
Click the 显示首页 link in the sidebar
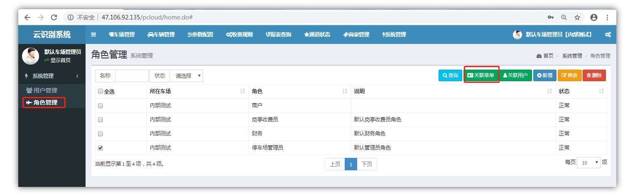click(57, 60)
